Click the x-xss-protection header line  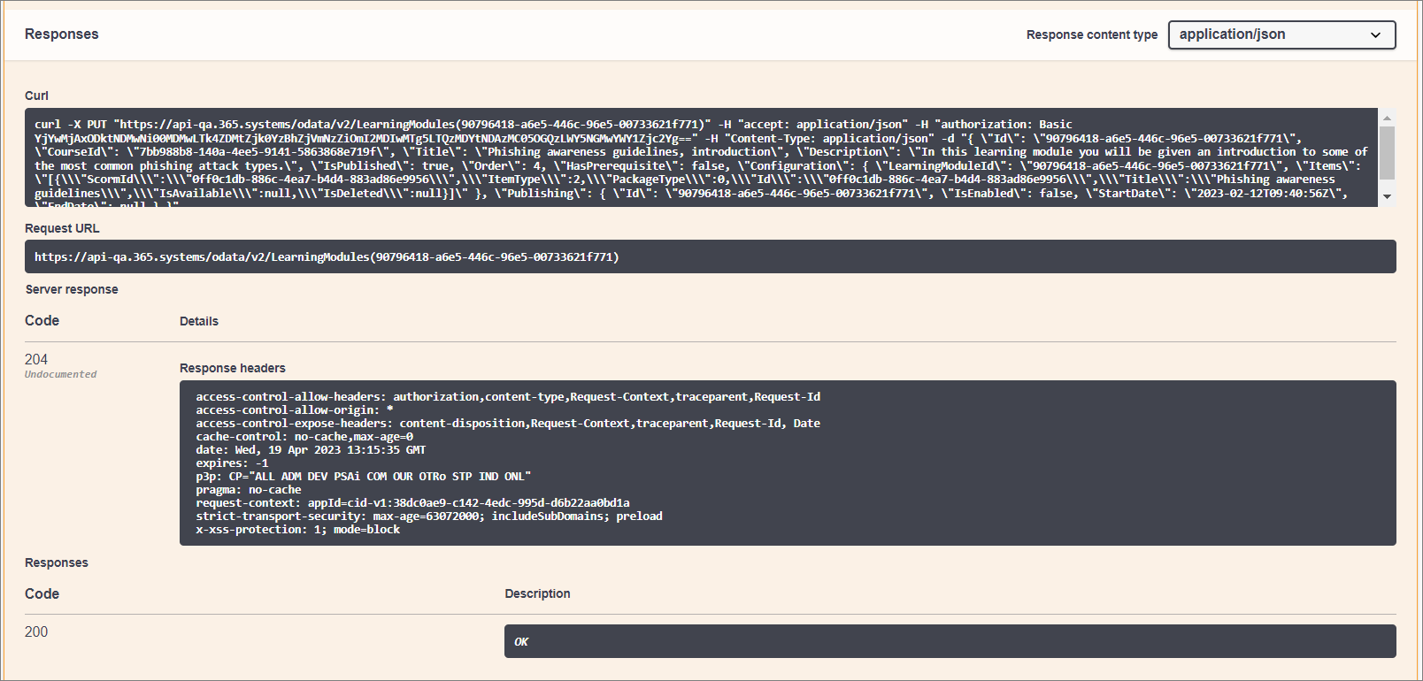[297, 530]
